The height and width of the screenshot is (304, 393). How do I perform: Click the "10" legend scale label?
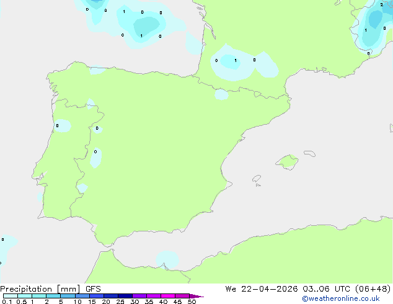coord(77,302)
